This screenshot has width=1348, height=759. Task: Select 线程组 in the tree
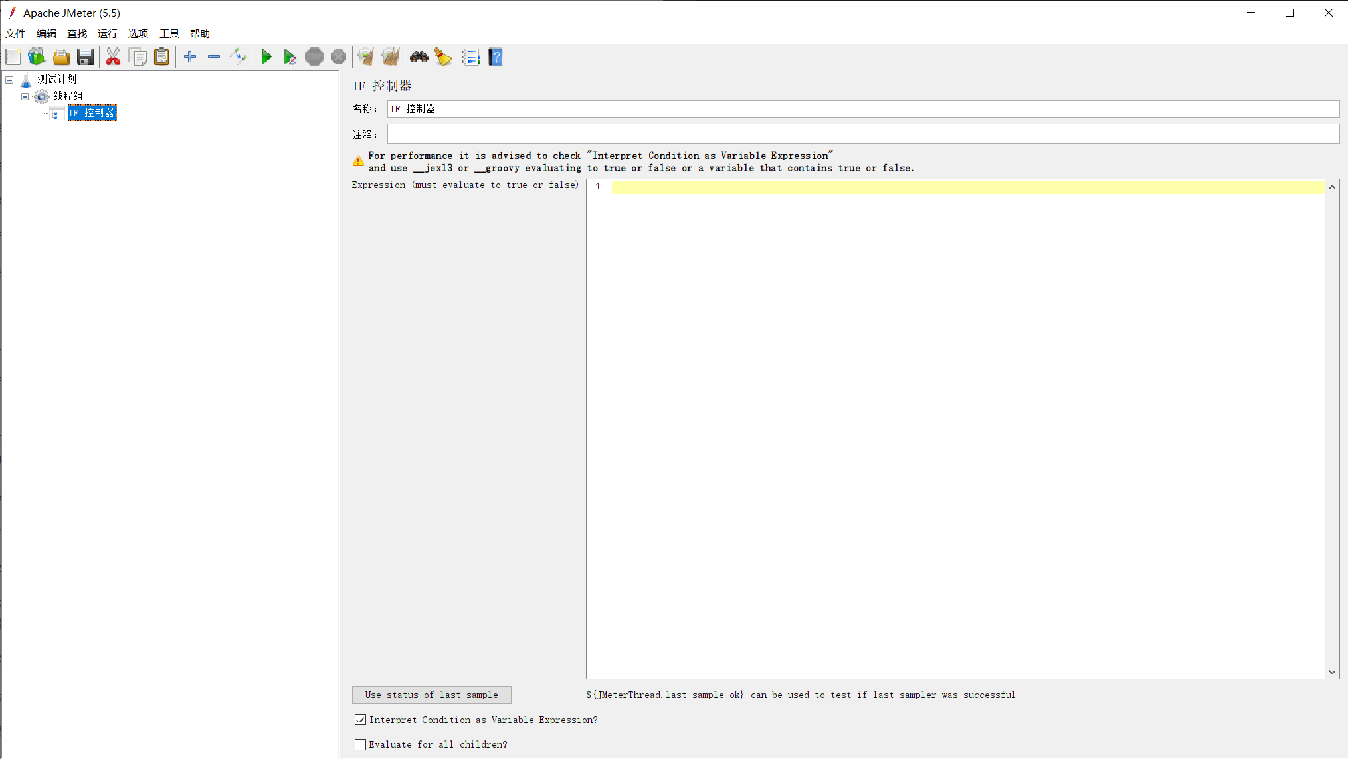(68, 96)
